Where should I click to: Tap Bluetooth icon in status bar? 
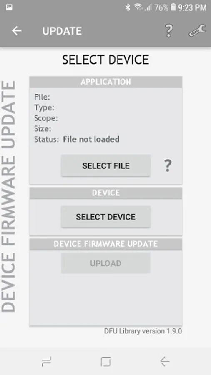point(128,7)
